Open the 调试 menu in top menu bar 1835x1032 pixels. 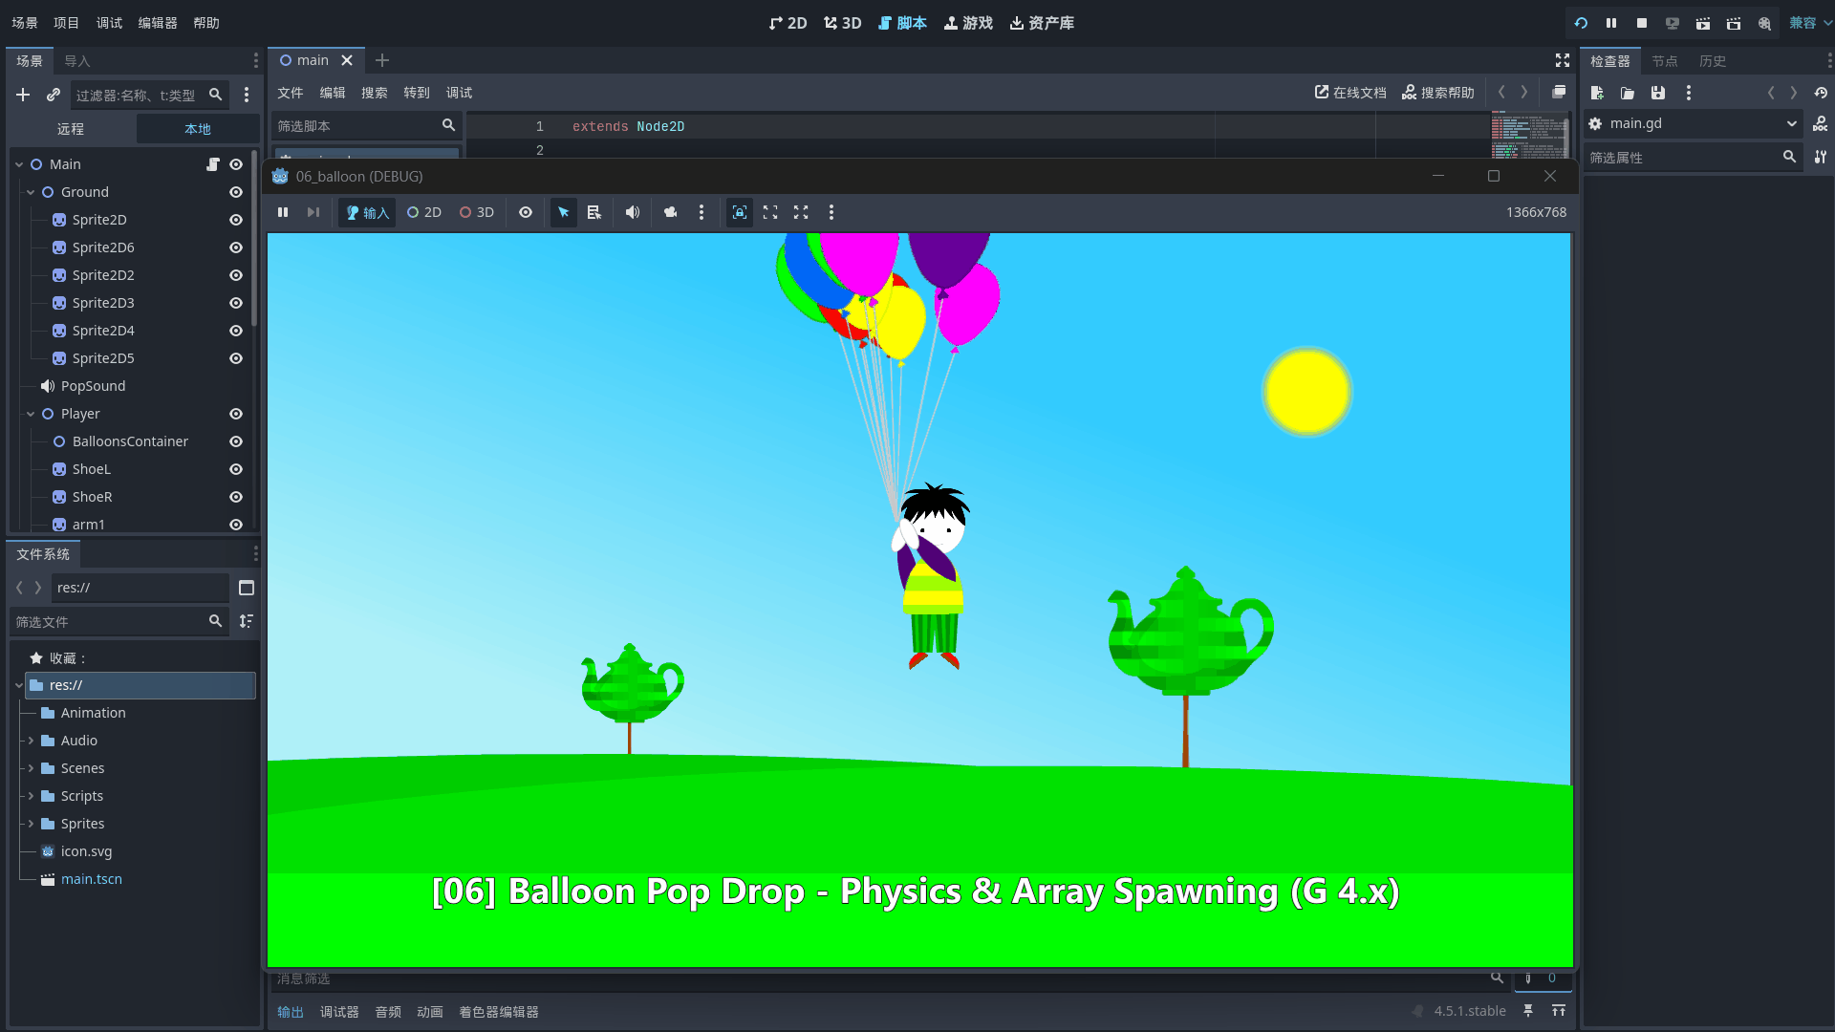tap(109, 23)
